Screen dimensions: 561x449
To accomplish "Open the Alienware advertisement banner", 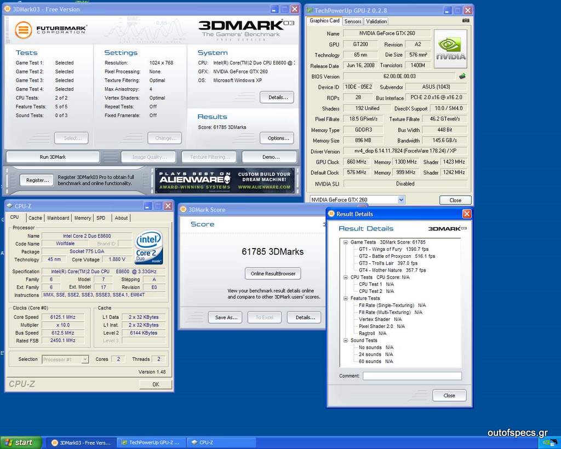I will click(225, 180).
